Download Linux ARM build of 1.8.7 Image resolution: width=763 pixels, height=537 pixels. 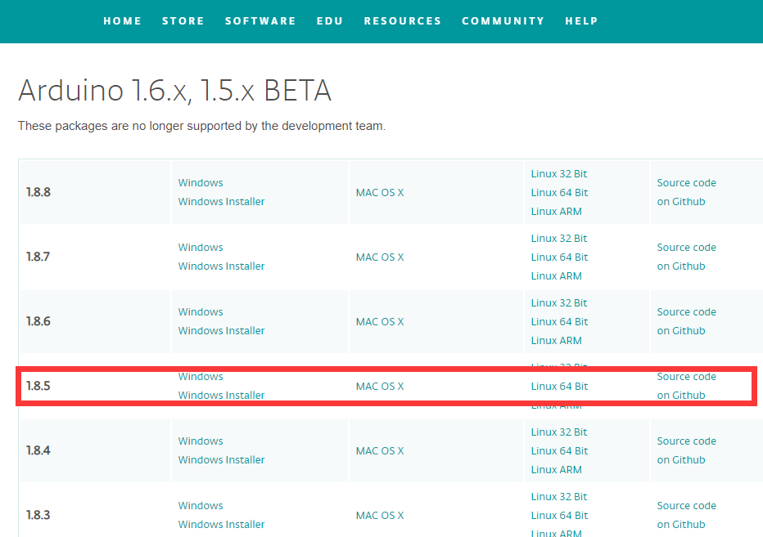click(556, 276)
